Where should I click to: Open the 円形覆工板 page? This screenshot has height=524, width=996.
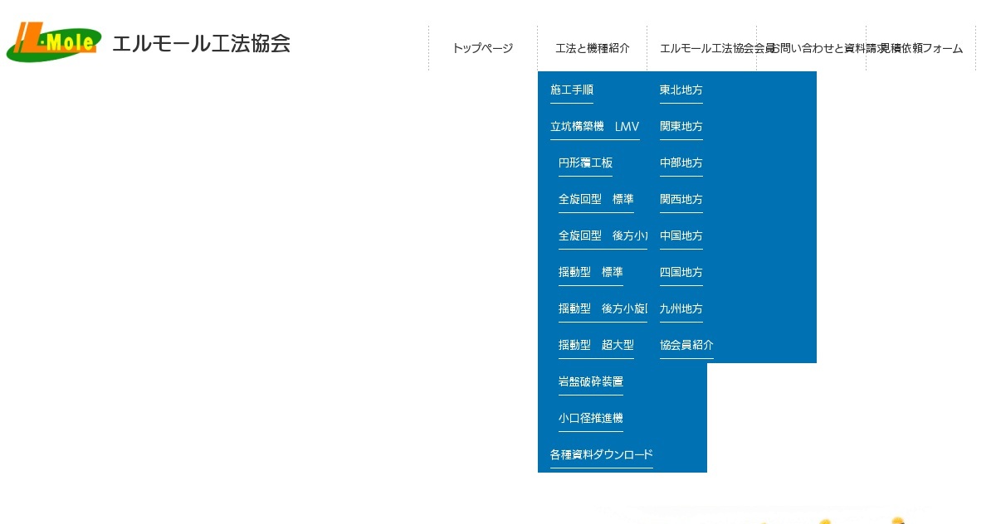[585, 163]
